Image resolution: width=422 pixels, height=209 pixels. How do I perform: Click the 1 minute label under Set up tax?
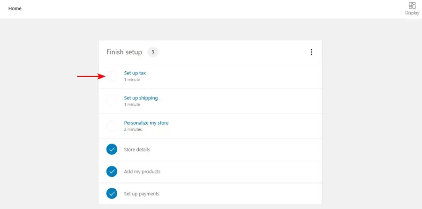point(132,80)
